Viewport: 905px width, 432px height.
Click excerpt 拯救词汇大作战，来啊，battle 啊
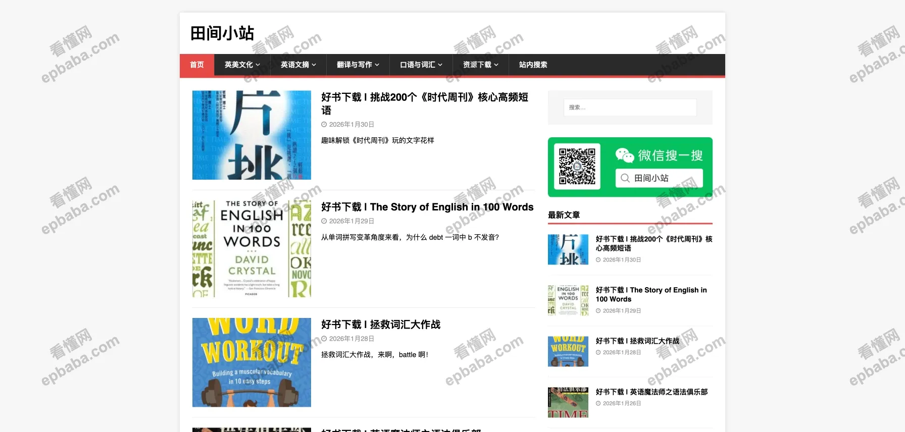coord(375,355)
